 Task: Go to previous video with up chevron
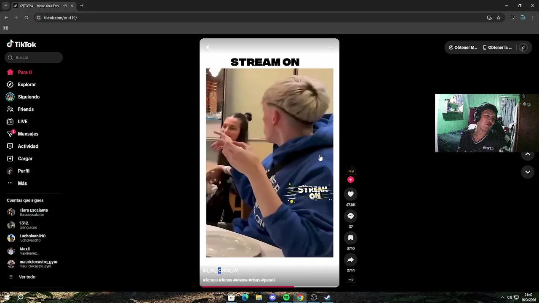(x=528, y=154)
